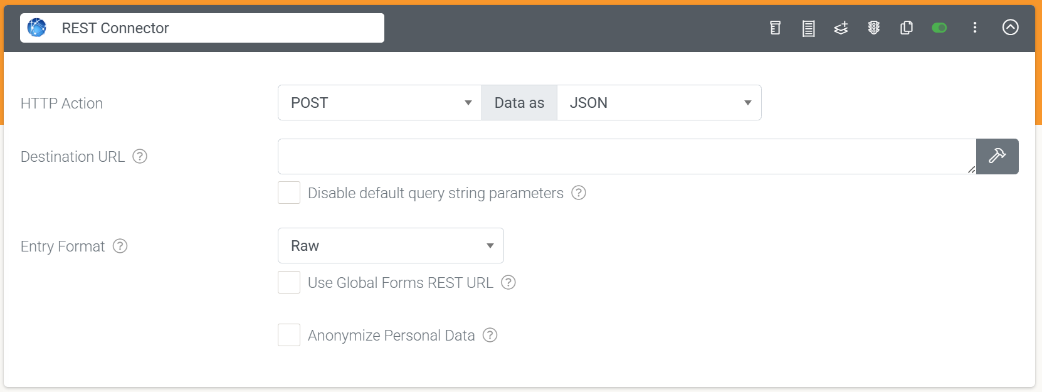The image size is (1042, 392).
Task: Collapse the REST Connector panel
Action: click(1011, 27)
